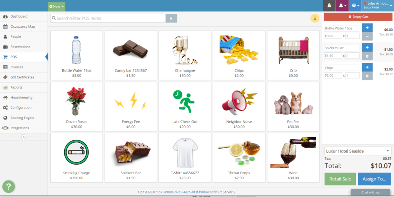Image resolution: width=394 pixels, height=197 pixels.
Task: Open Invoices from sidebar
Action: [24, 67]
